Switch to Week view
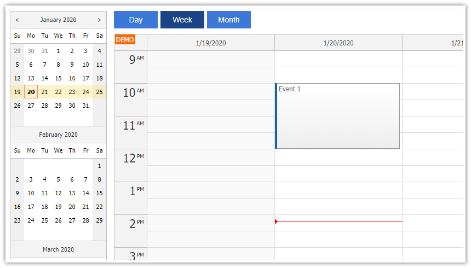 pos(182,20)
